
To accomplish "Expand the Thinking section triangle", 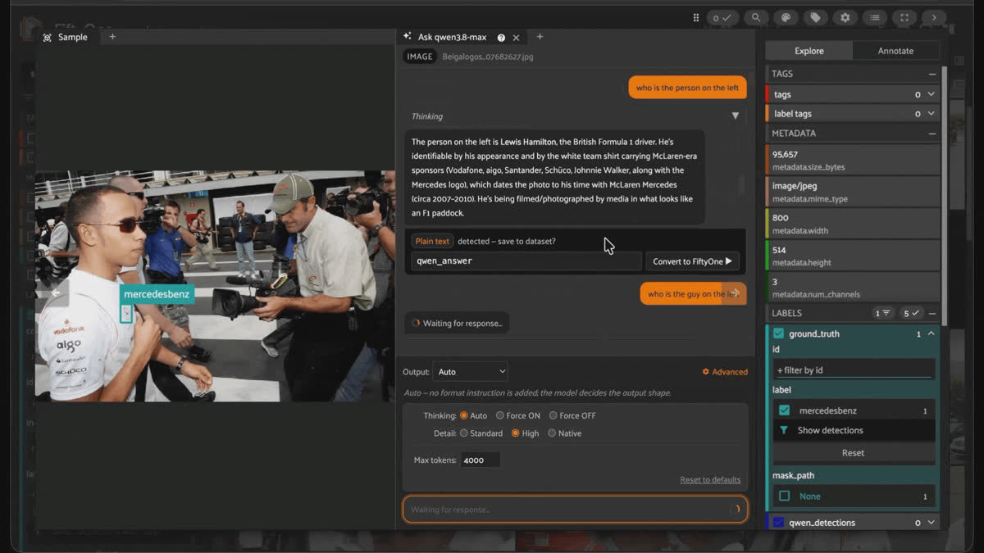I will click(735, 116).
